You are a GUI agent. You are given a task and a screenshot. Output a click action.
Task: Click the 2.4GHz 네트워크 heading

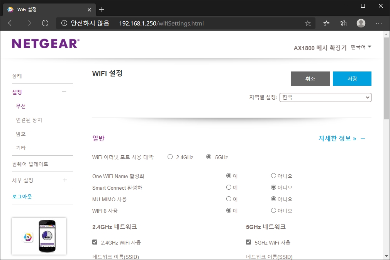pyautogui.click(x=115, y=227)
